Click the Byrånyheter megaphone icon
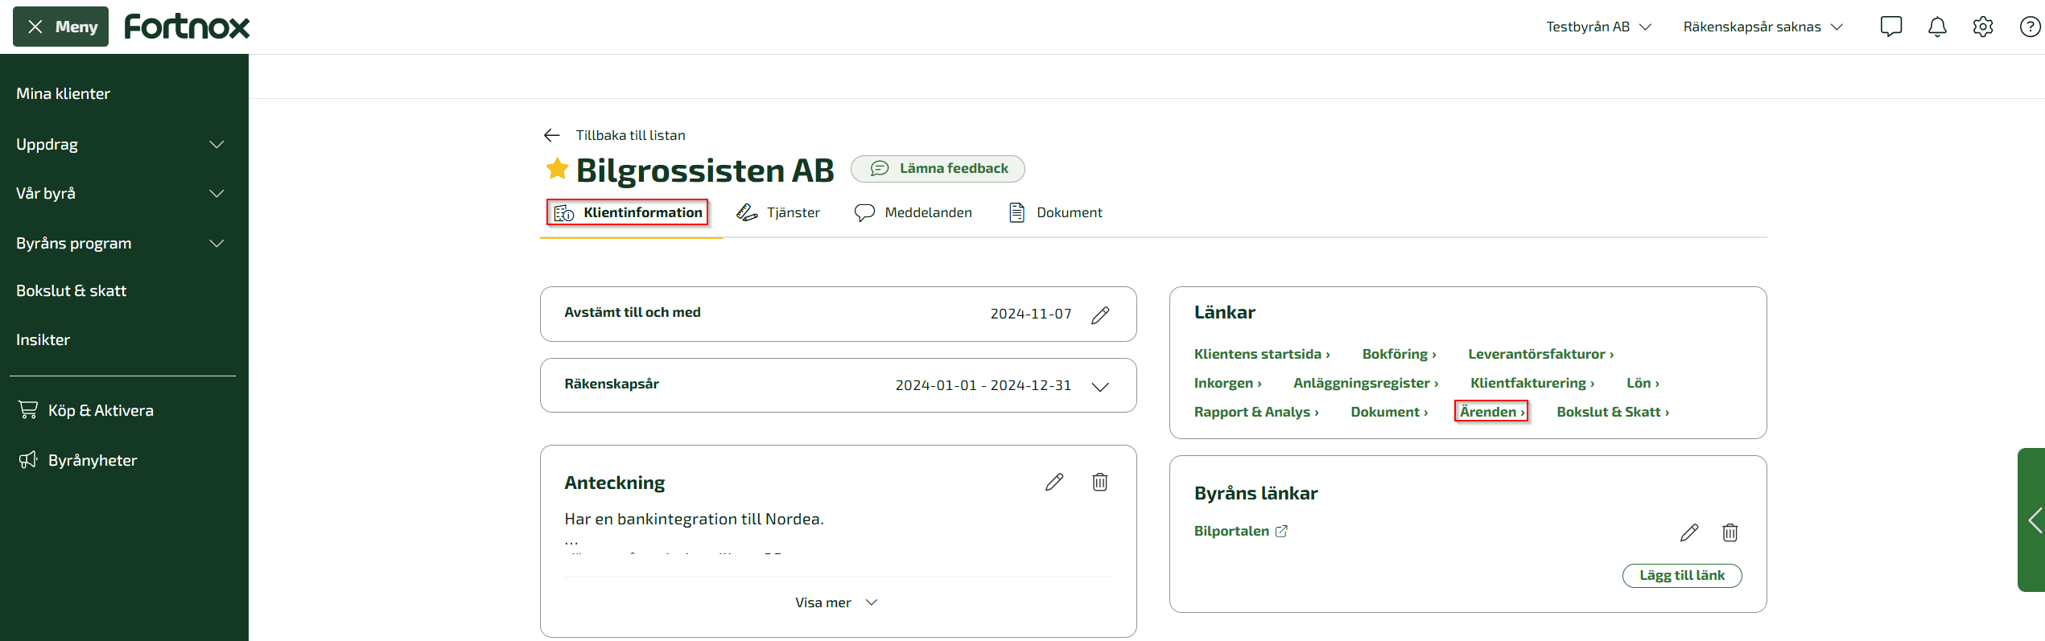Screen dimensions: 2045x641 click(28, 460)
